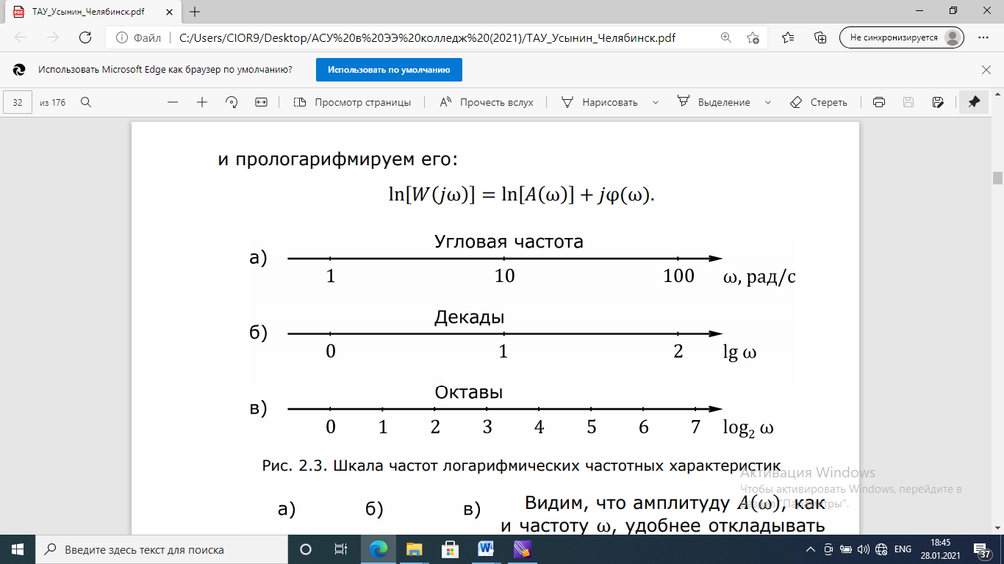The width and height of the screenshot is (1004, 564).
Task: Click the text и прологарифмируем его:
Action: point(338,159)
